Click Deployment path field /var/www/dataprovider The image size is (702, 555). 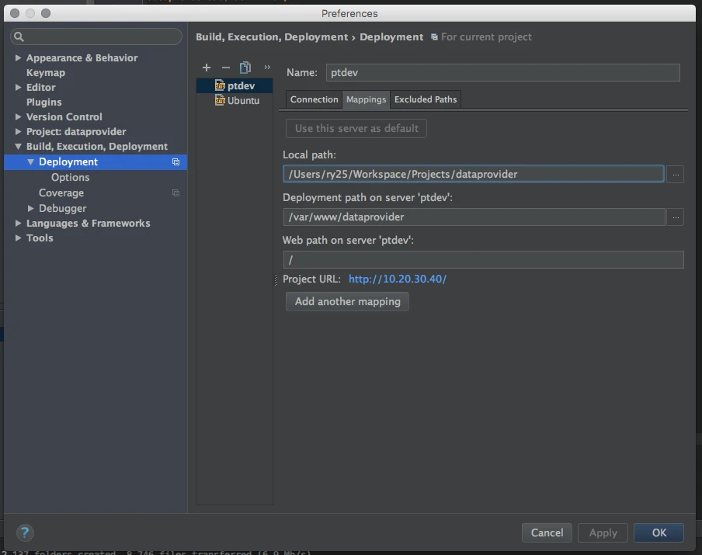click(x=474, y=217)
